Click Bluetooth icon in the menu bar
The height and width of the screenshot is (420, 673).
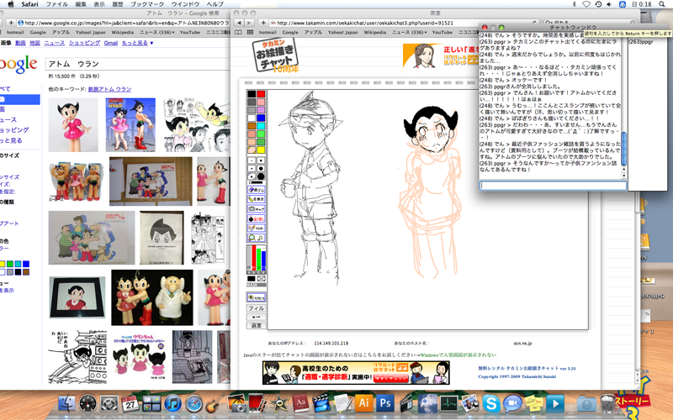575,4
